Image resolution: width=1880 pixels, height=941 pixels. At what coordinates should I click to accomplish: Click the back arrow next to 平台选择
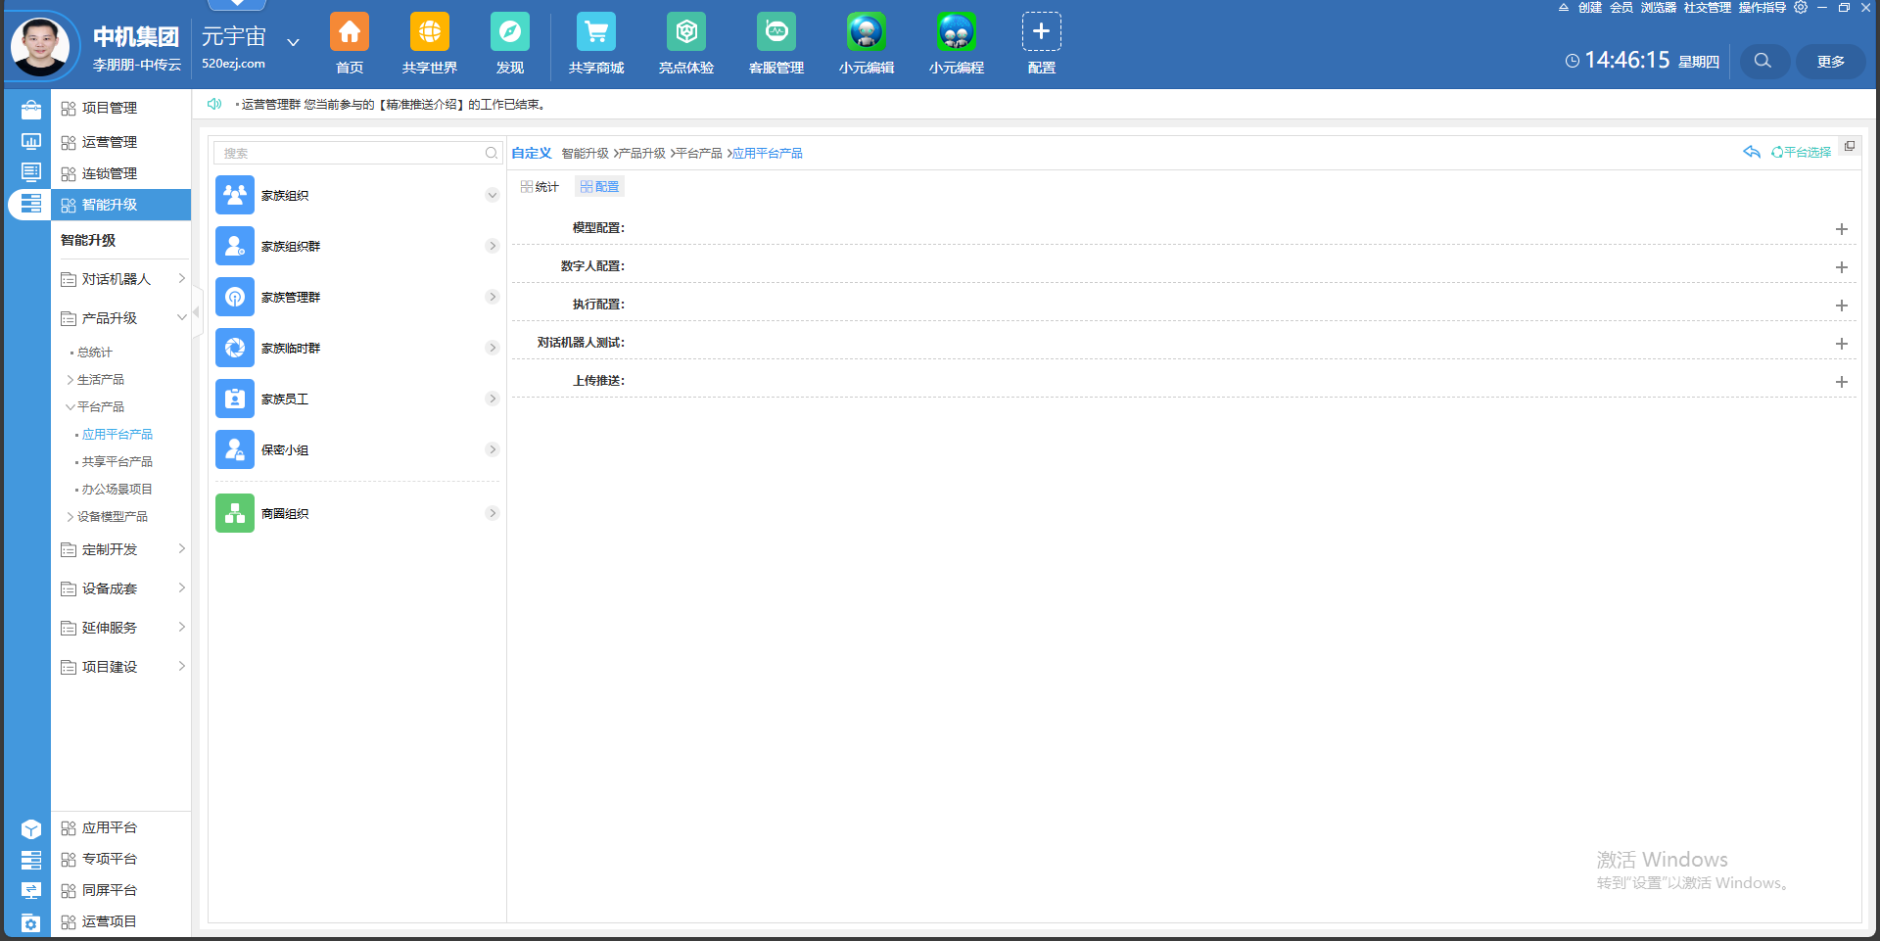pos(1751,152)
